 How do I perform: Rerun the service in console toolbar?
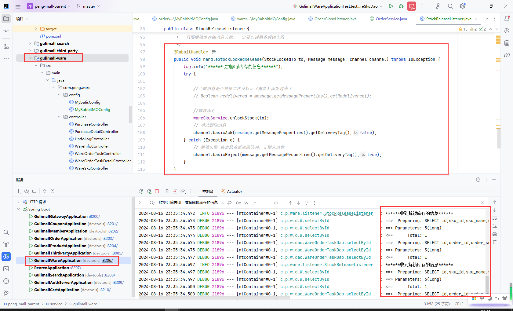(141, 192)
